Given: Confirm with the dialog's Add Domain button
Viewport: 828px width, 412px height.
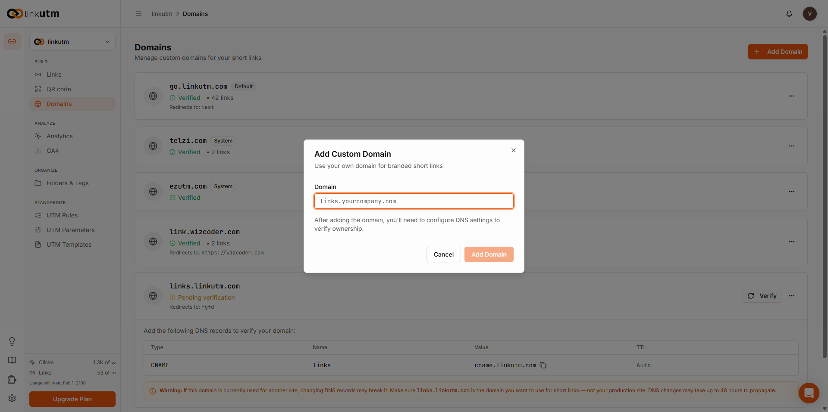Looking at the screenshot, I should [x=489, y=254].
